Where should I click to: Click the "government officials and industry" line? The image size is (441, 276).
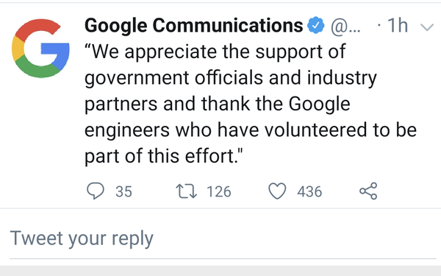point(231,78)
